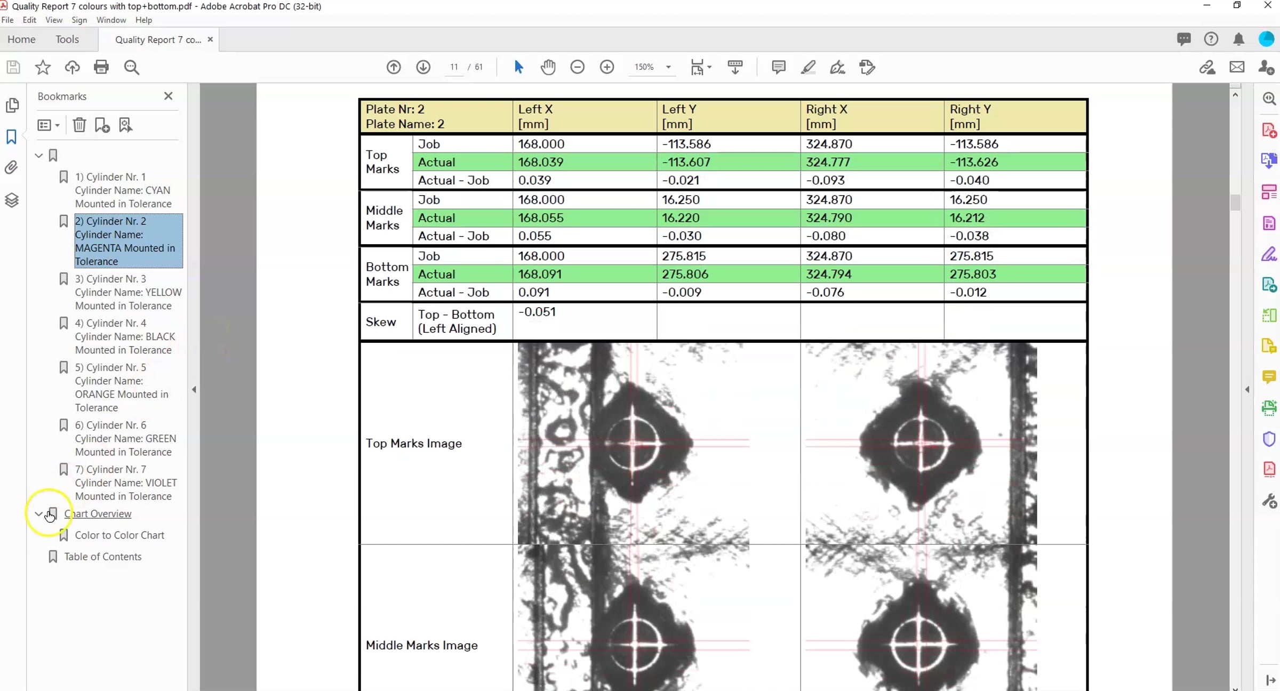1280x691 pixels.
Task: Open zoom level 150% dropdown
Action: point(668,67)
